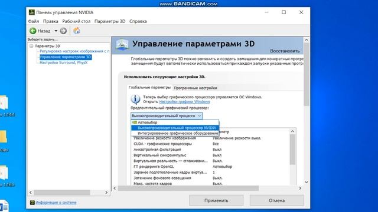378x212 pixels.
Task: Open the Файл menu
Action: (34, 21)
